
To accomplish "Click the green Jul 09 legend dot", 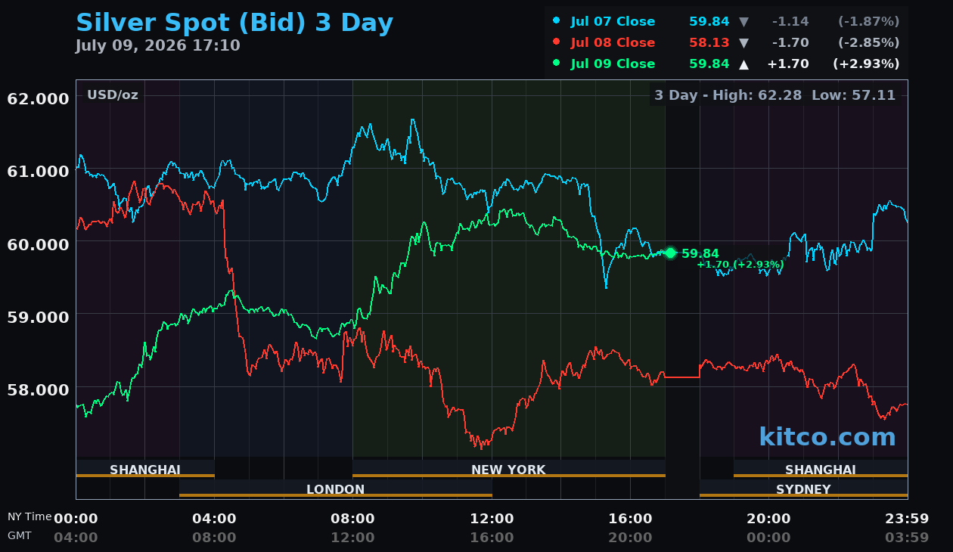I will point(557,63).
